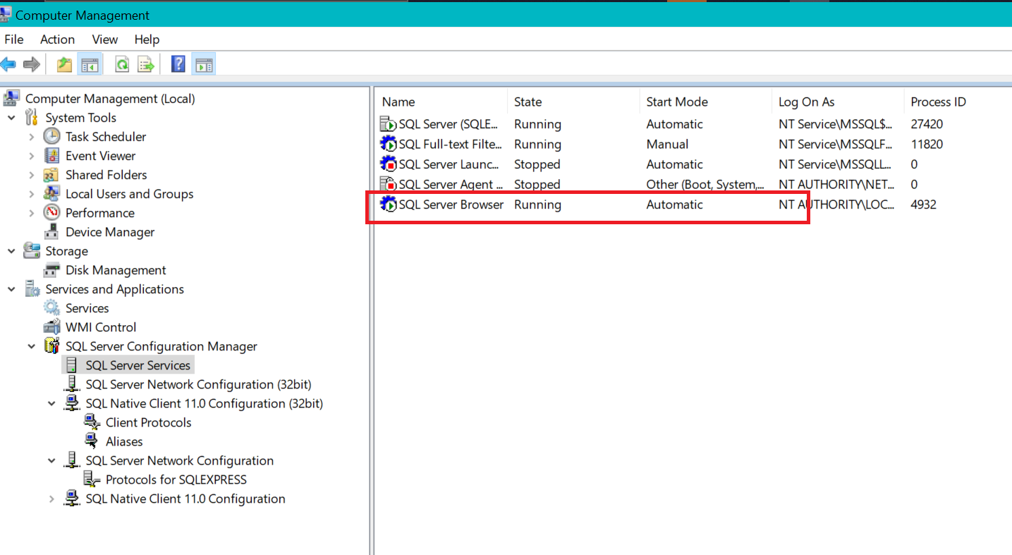This screenshot has width=1012, height=555.
Task: Open the Help menu
Action: click(147, 39)
